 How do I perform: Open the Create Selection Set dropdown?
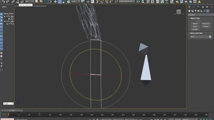tap(126, 1)
